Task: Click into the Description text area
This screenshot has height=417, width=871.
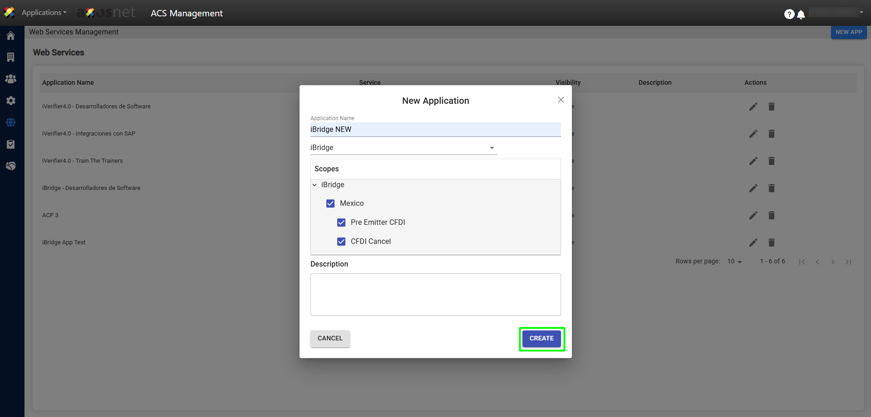Action: click(x=435, y=295)
